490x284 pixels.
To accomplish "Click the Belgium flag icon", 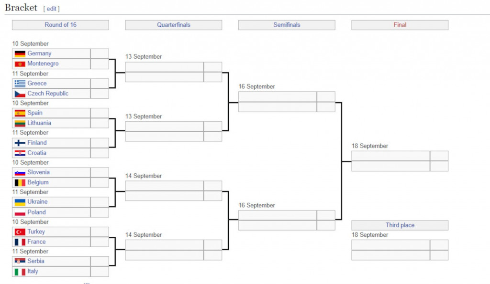I will coord(20,182).
